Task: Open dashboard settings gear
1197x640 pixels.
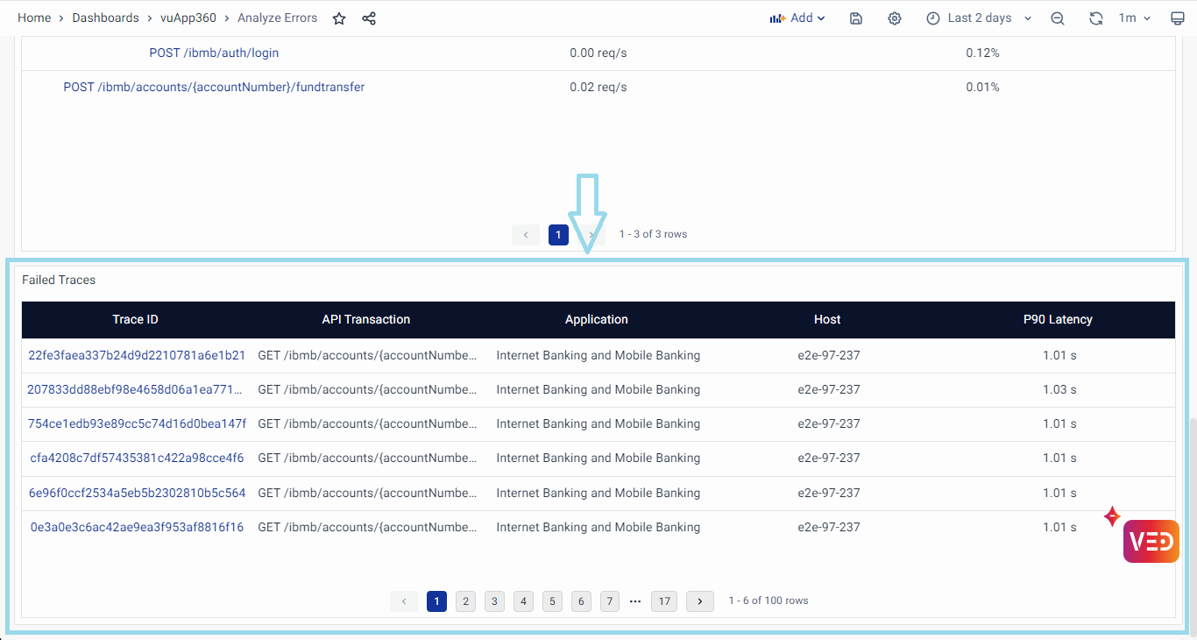Action: [x=894, y=18]
